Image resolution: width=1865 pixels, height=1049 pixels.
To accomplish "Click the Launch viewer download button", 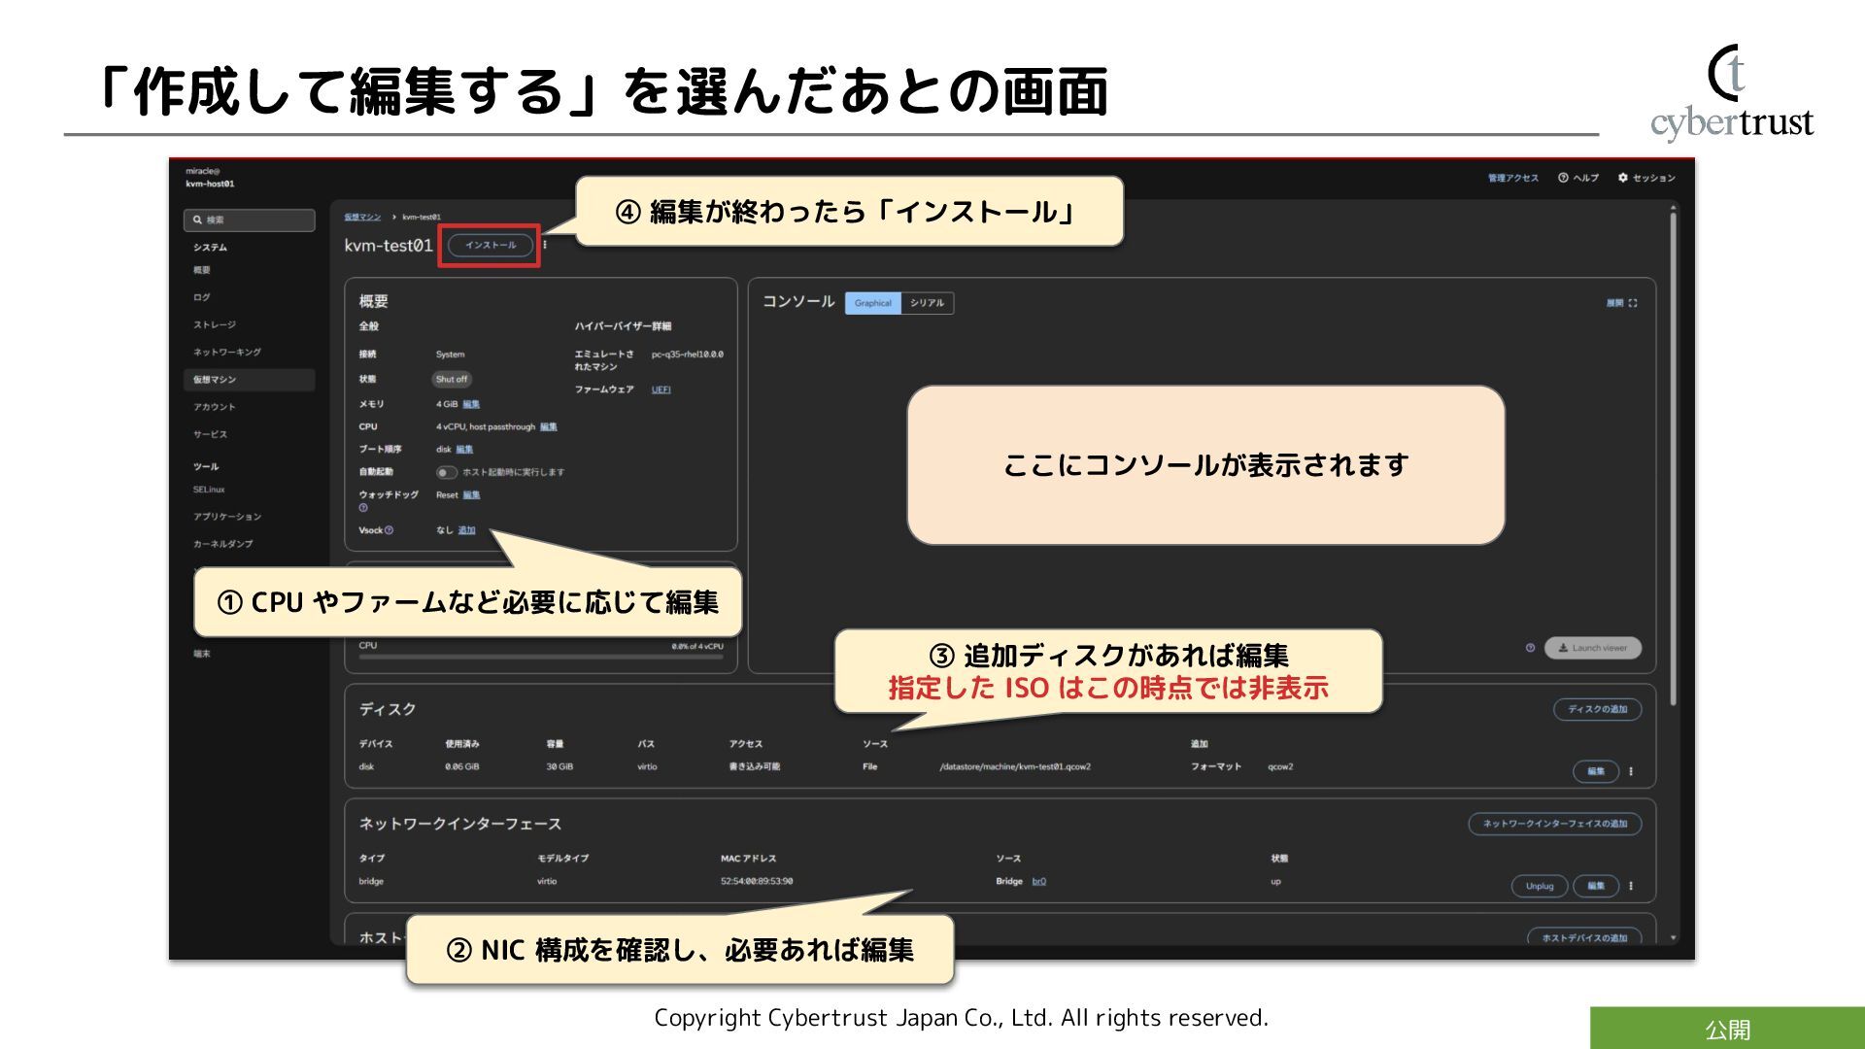I will point(1592,648).
